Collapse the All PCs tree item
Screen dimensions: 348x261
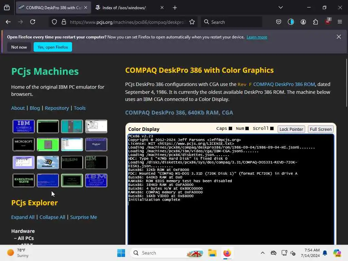pyautogui.click(x=24, y=238)
